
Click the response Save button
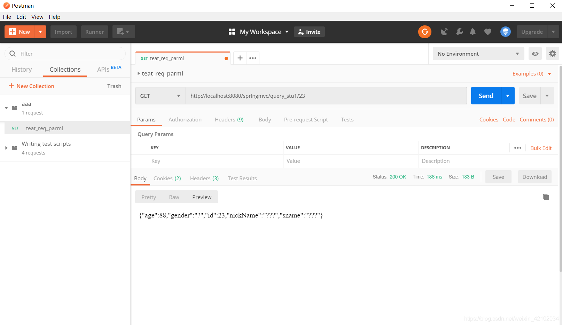pos(498,177)
